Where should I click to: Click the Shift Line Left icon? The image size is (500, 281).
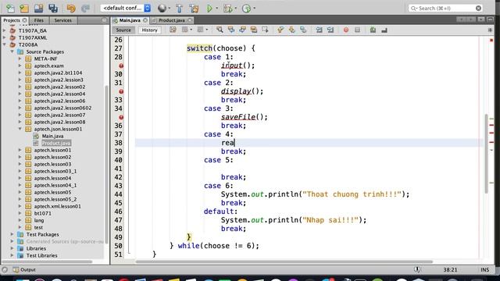[319, 30]
